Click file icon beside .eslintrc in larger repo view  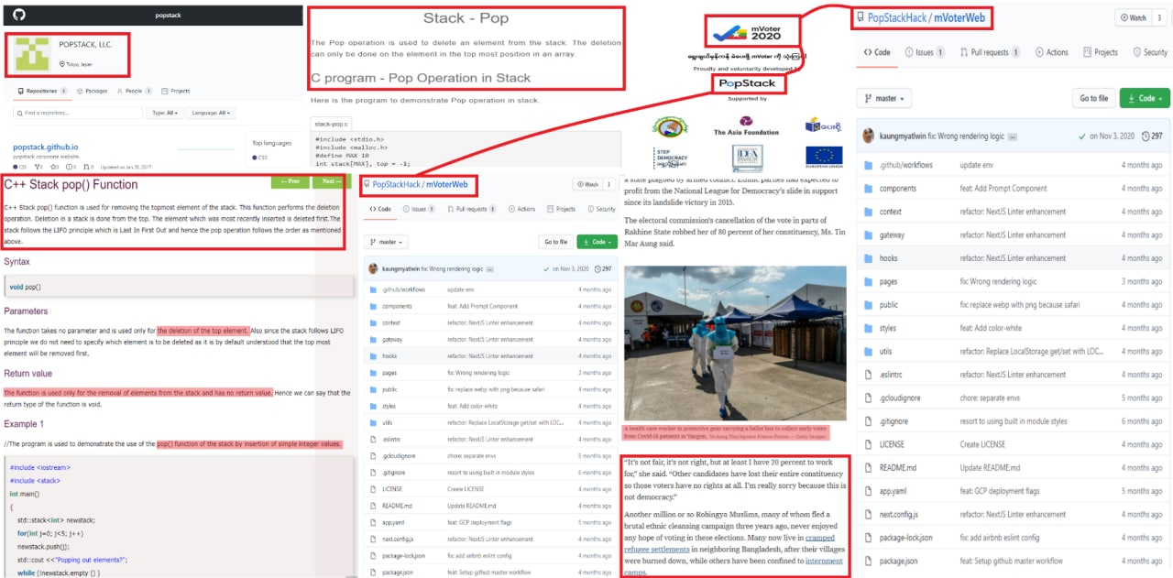pyautogui.click(x=871, y=375)
